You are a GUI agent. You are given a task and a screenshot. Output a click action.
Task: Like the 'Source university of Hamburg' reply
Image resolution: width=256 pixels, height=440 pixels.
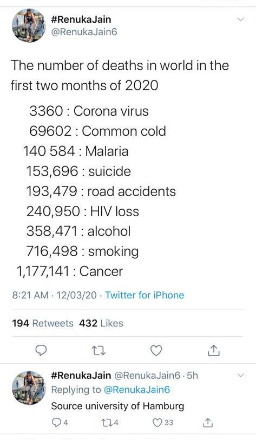pos(163,422)
